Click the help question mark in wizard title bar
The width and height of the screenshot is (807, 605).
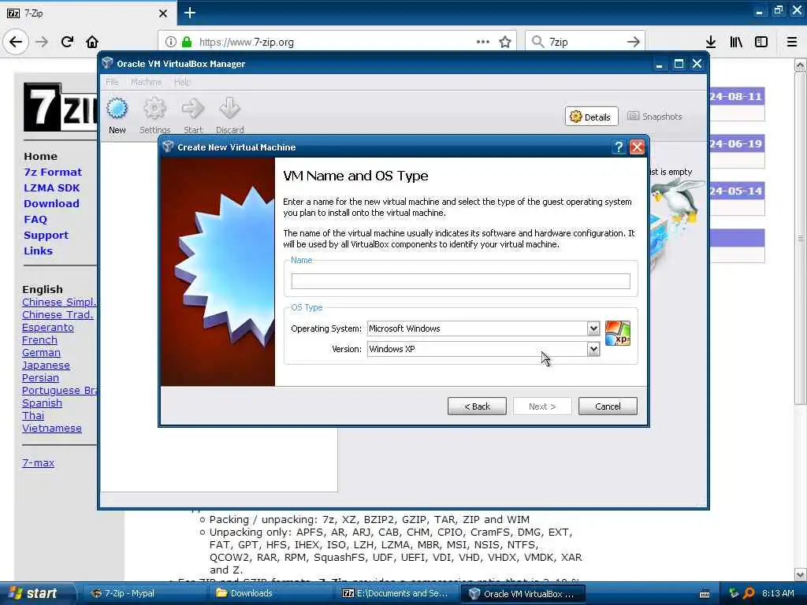coord(619,147)
